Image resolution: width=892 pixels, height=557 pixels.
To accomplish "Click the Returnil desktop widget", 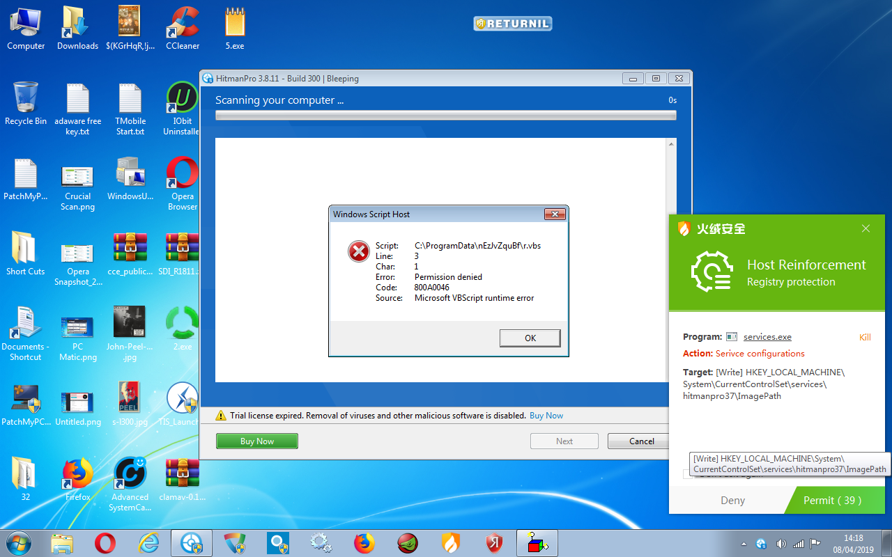I will click(x=513, y=24).
